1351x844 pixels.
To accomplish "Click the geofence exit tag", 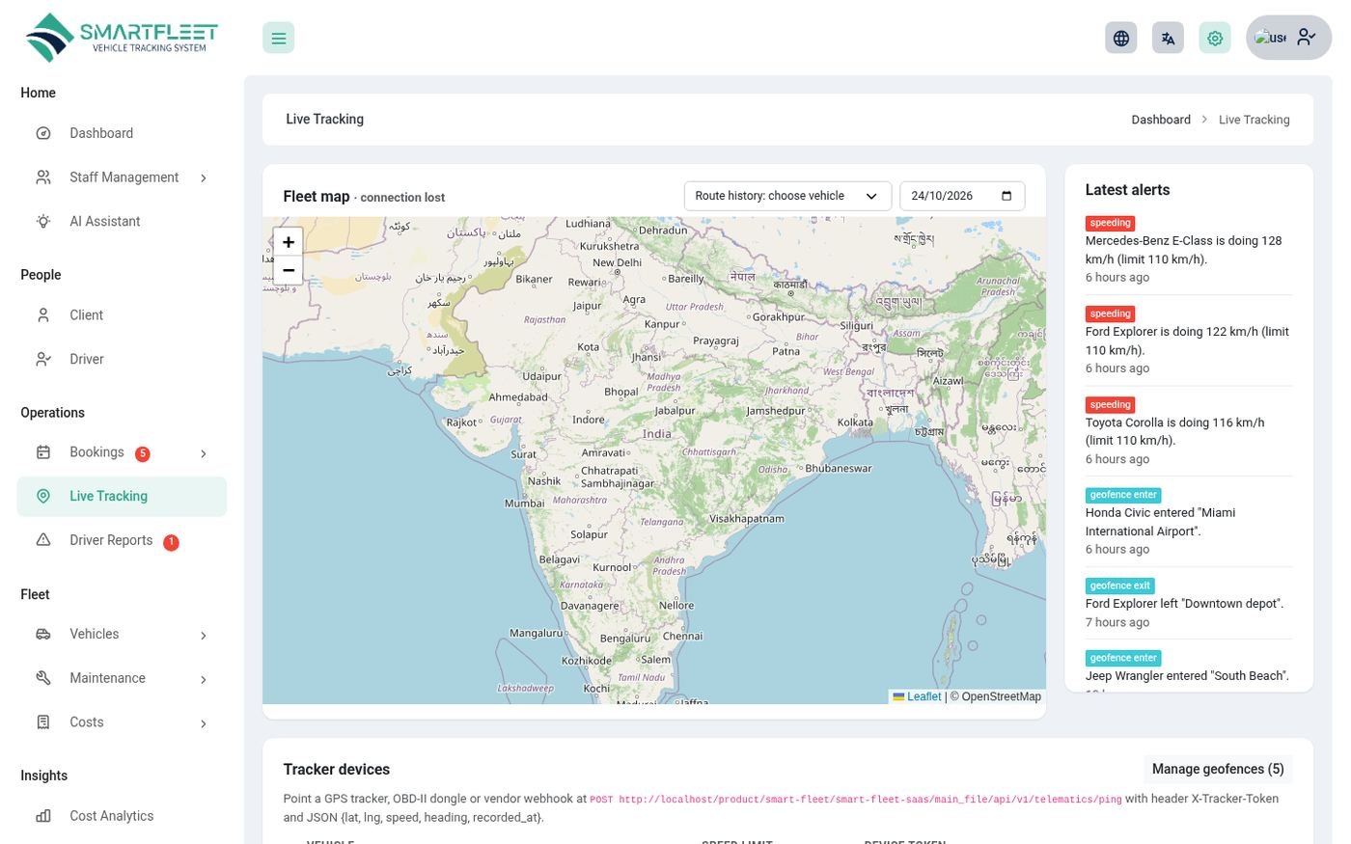I will point(1119,585).
